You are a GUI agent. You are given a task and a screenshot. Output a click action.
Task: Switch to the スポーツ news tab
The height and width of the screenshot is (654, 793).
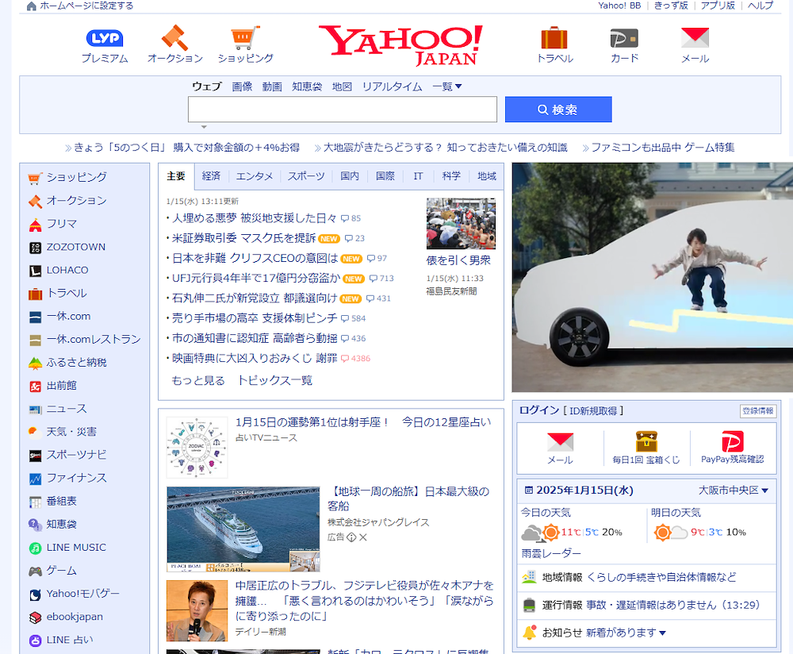306,176
